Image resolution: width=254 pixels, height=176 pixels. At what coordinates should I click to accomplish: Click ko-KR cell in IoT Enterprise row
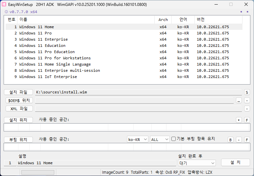[183, 77]
